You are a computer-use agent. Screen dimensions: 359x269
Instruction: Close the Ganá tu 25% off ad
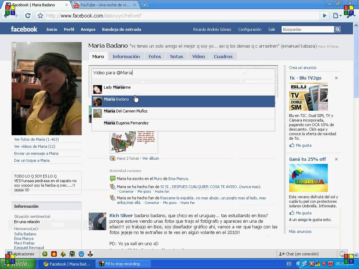(x=336, y=159)
